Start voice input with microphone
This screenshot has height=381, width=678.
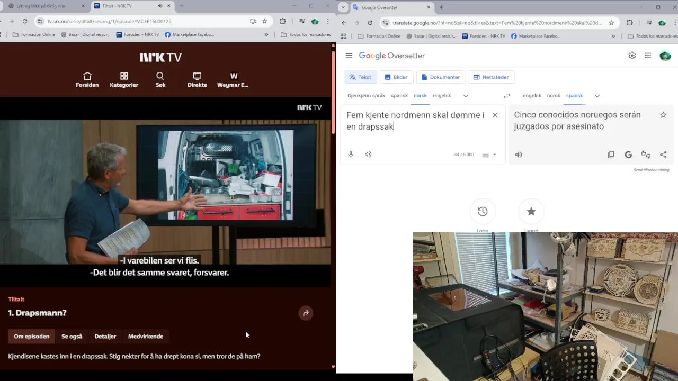pyautogui.click(x=351, y=155)
